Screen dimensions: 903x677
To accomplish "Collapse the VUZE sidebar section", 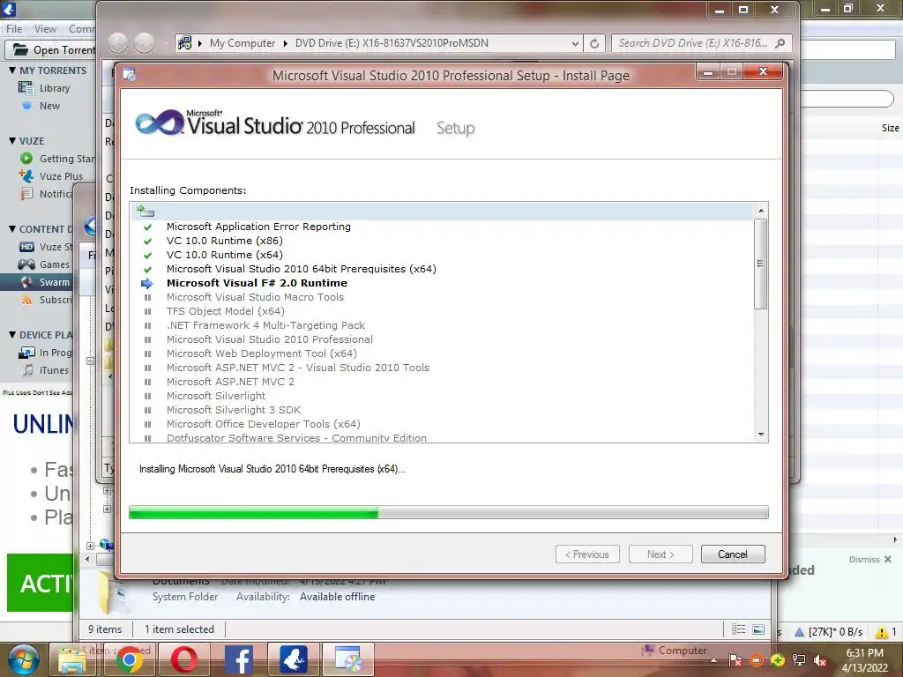I will click(x=12, y=141).
